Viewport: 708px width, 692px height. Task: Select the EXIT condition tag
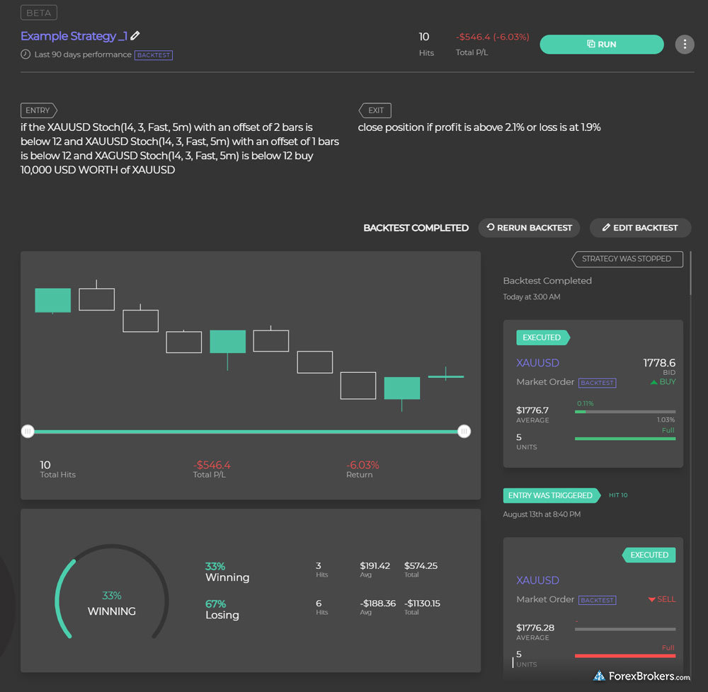coord(376,110)
